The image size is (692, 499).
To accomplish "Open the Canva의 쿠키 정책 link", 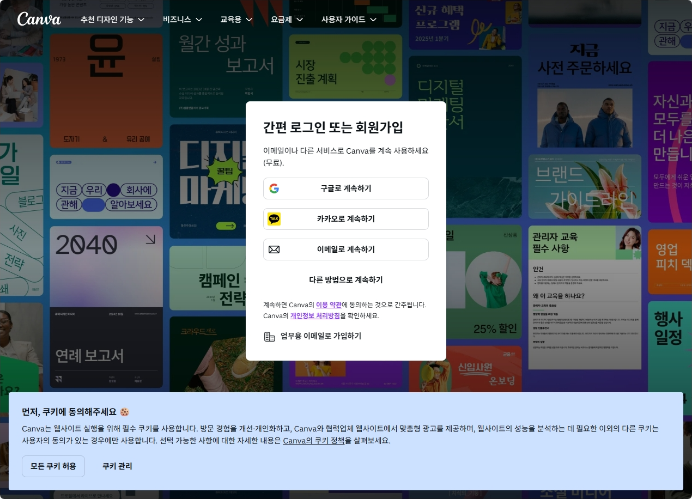I will (314, 441).
